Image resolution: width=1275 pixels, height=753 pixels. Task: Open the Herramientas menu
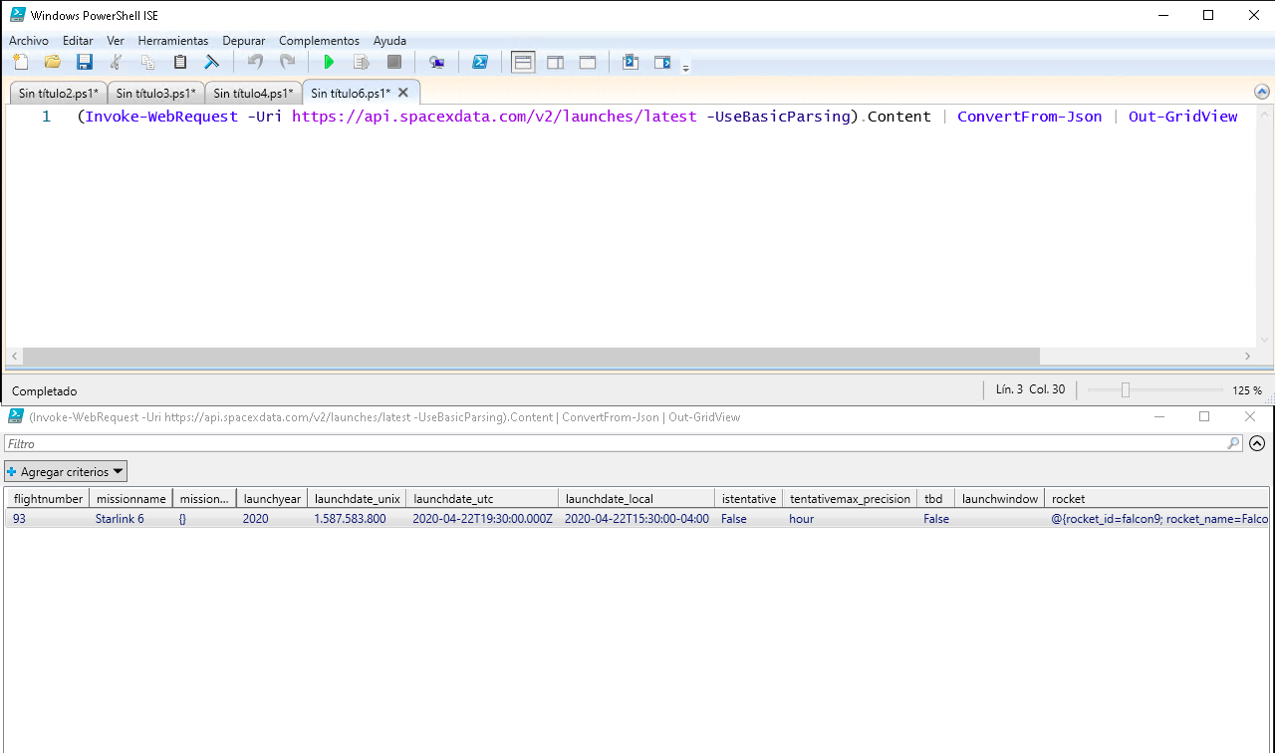(x=172, y=41)
